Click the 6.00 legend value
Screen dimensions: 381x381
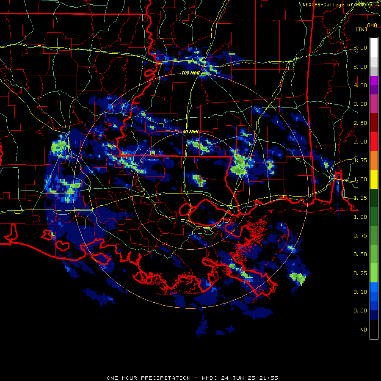point(360,66)
